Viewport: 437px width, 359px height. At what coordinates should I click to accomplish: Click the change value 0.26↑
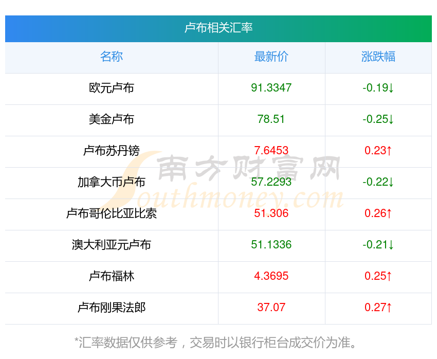pyautogui.click(x=378, y=213)
